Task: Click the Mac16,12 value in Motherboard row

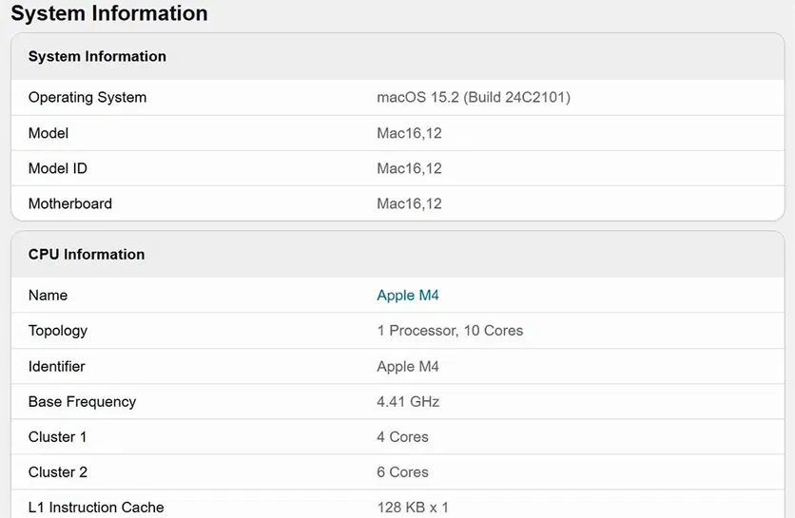Action: pos(409,204)
